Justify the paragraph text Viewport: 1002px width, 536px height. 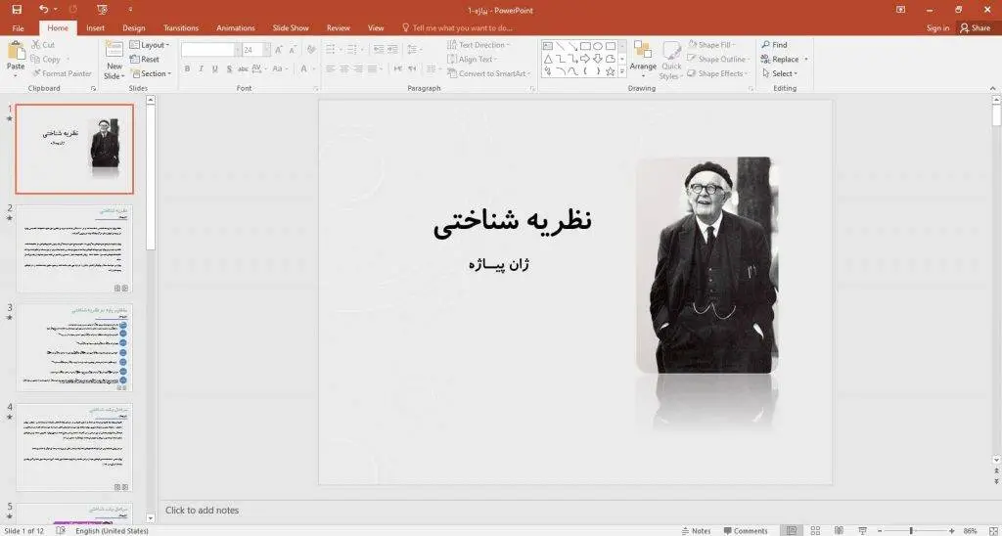[x=373, y=69]
